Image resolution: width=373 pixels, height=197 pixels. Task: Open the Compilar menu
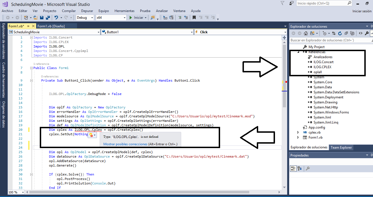point(69,11)
